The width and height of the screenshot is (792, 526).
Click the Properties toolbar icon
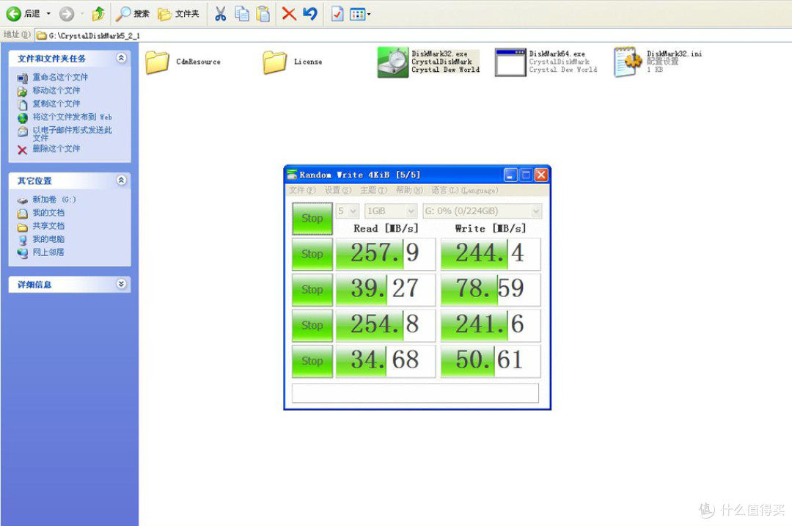coord(337,14)
